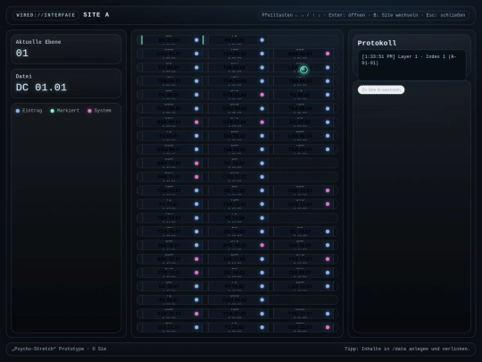Click the blue dot of COU 06.02
This screenshot has width=482, height=362.
pyautogui.click(x=262, y=108)
